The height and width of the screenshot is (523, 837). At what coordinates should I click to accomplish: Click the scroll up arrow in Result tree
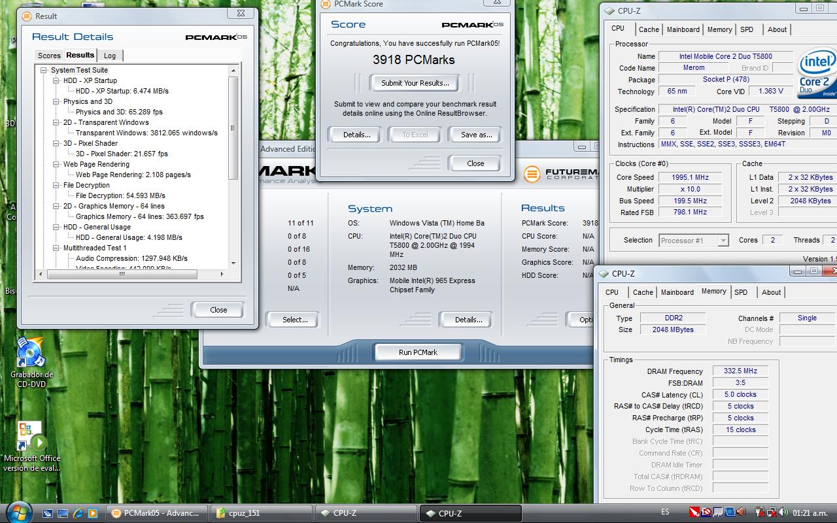(x=233, y=71)
